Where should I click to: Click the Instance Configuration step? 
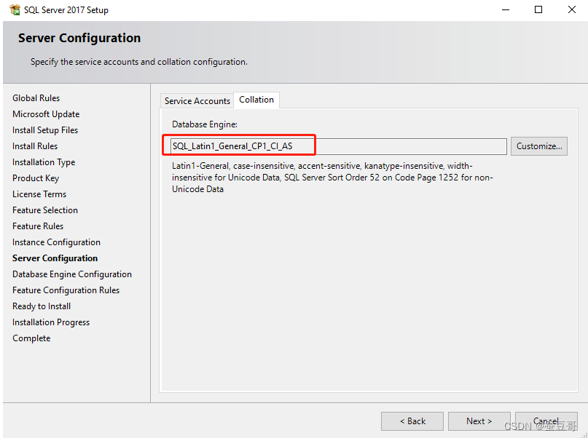pyautogui.click(x=56, y=242)
